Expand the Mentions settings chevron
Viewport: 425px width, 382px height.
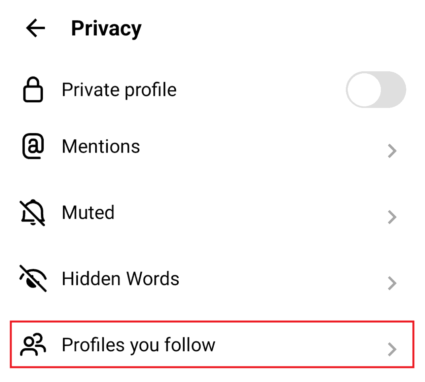392,151
